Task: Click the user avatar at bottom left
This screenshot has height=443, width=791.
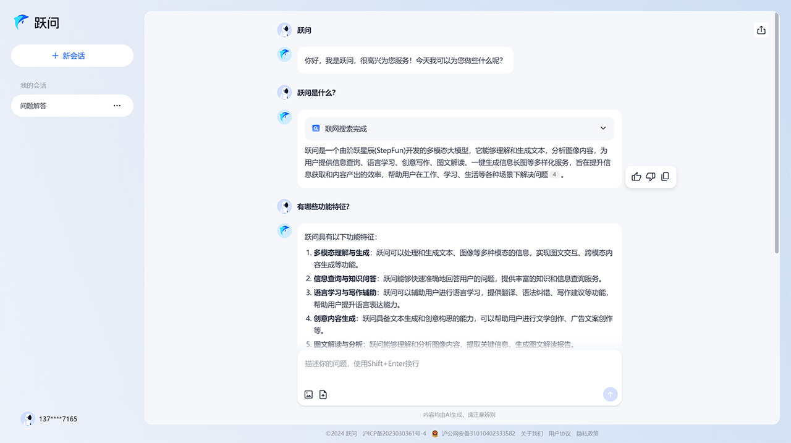Action: 28,419
